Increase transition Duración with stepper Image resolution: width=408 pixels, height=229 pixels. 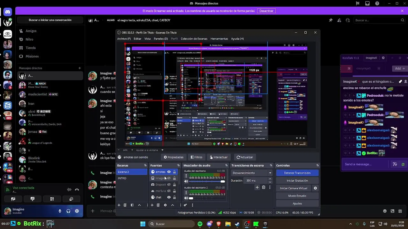click(x=270, y=179)
